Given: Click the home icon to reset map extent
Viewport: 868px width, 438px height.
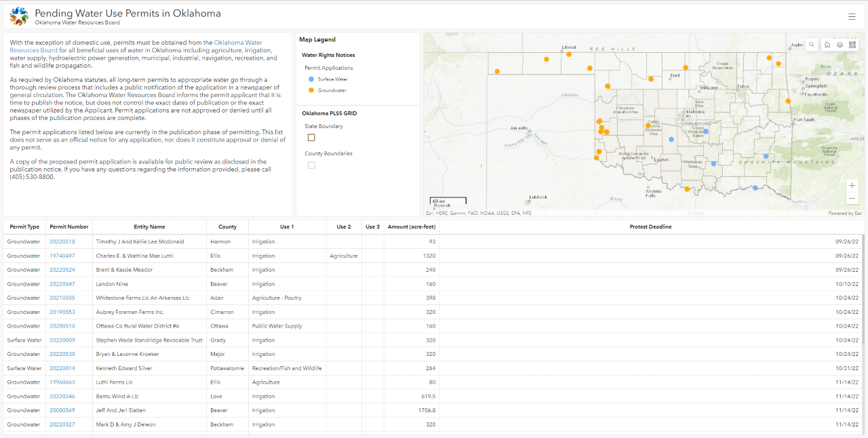Looking at the screenshot, I should [827, 45].
